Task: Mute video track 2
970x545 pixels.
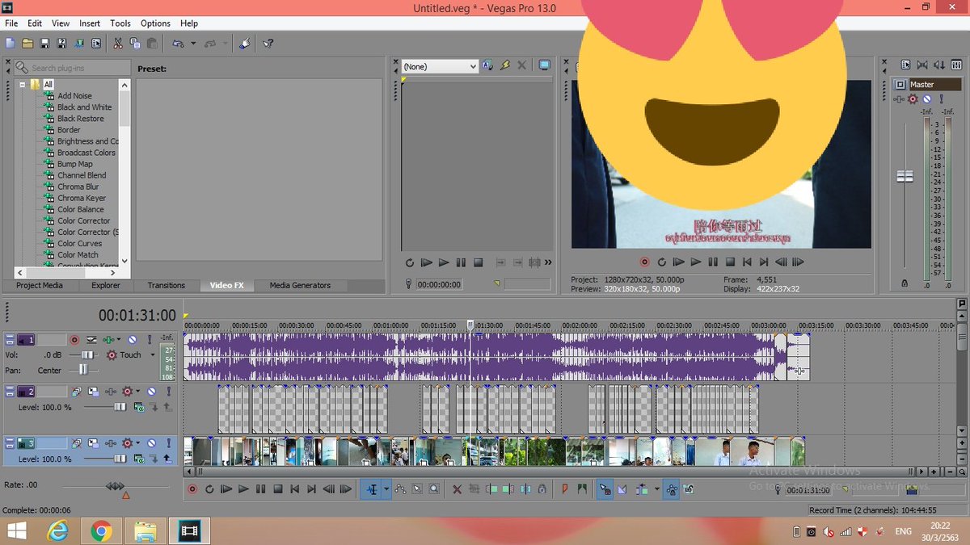Action: (151, 392)
